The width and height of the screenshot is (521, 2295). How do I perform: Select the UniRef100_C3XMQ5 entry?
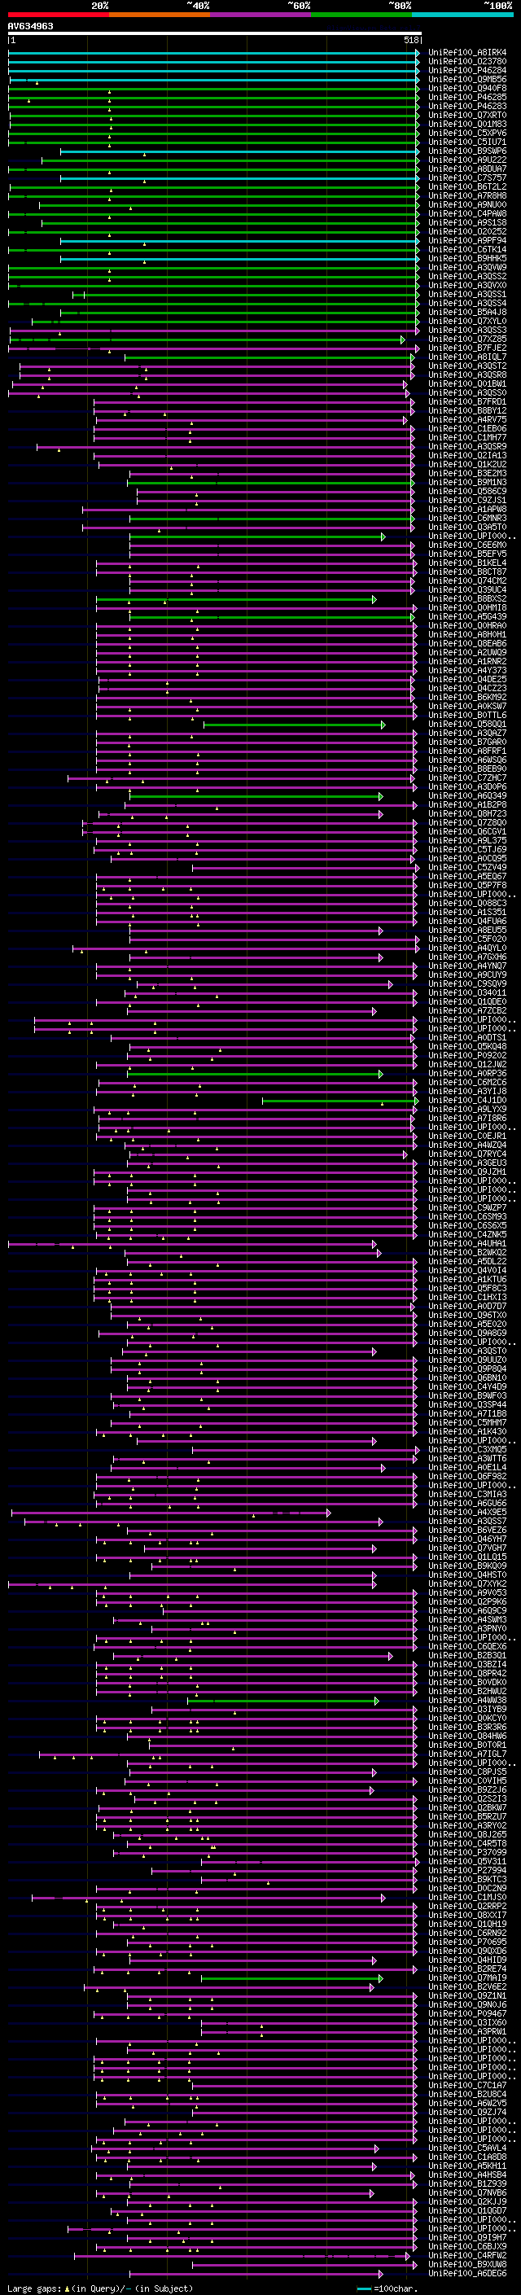(x=467, y=1449)
